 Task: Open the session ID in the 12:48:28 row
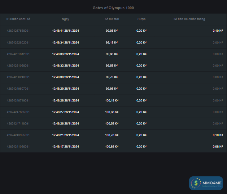click(18, 100)
